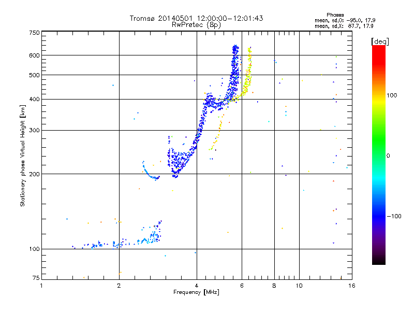Click the y-axis '400' tick label

point(34,100)
